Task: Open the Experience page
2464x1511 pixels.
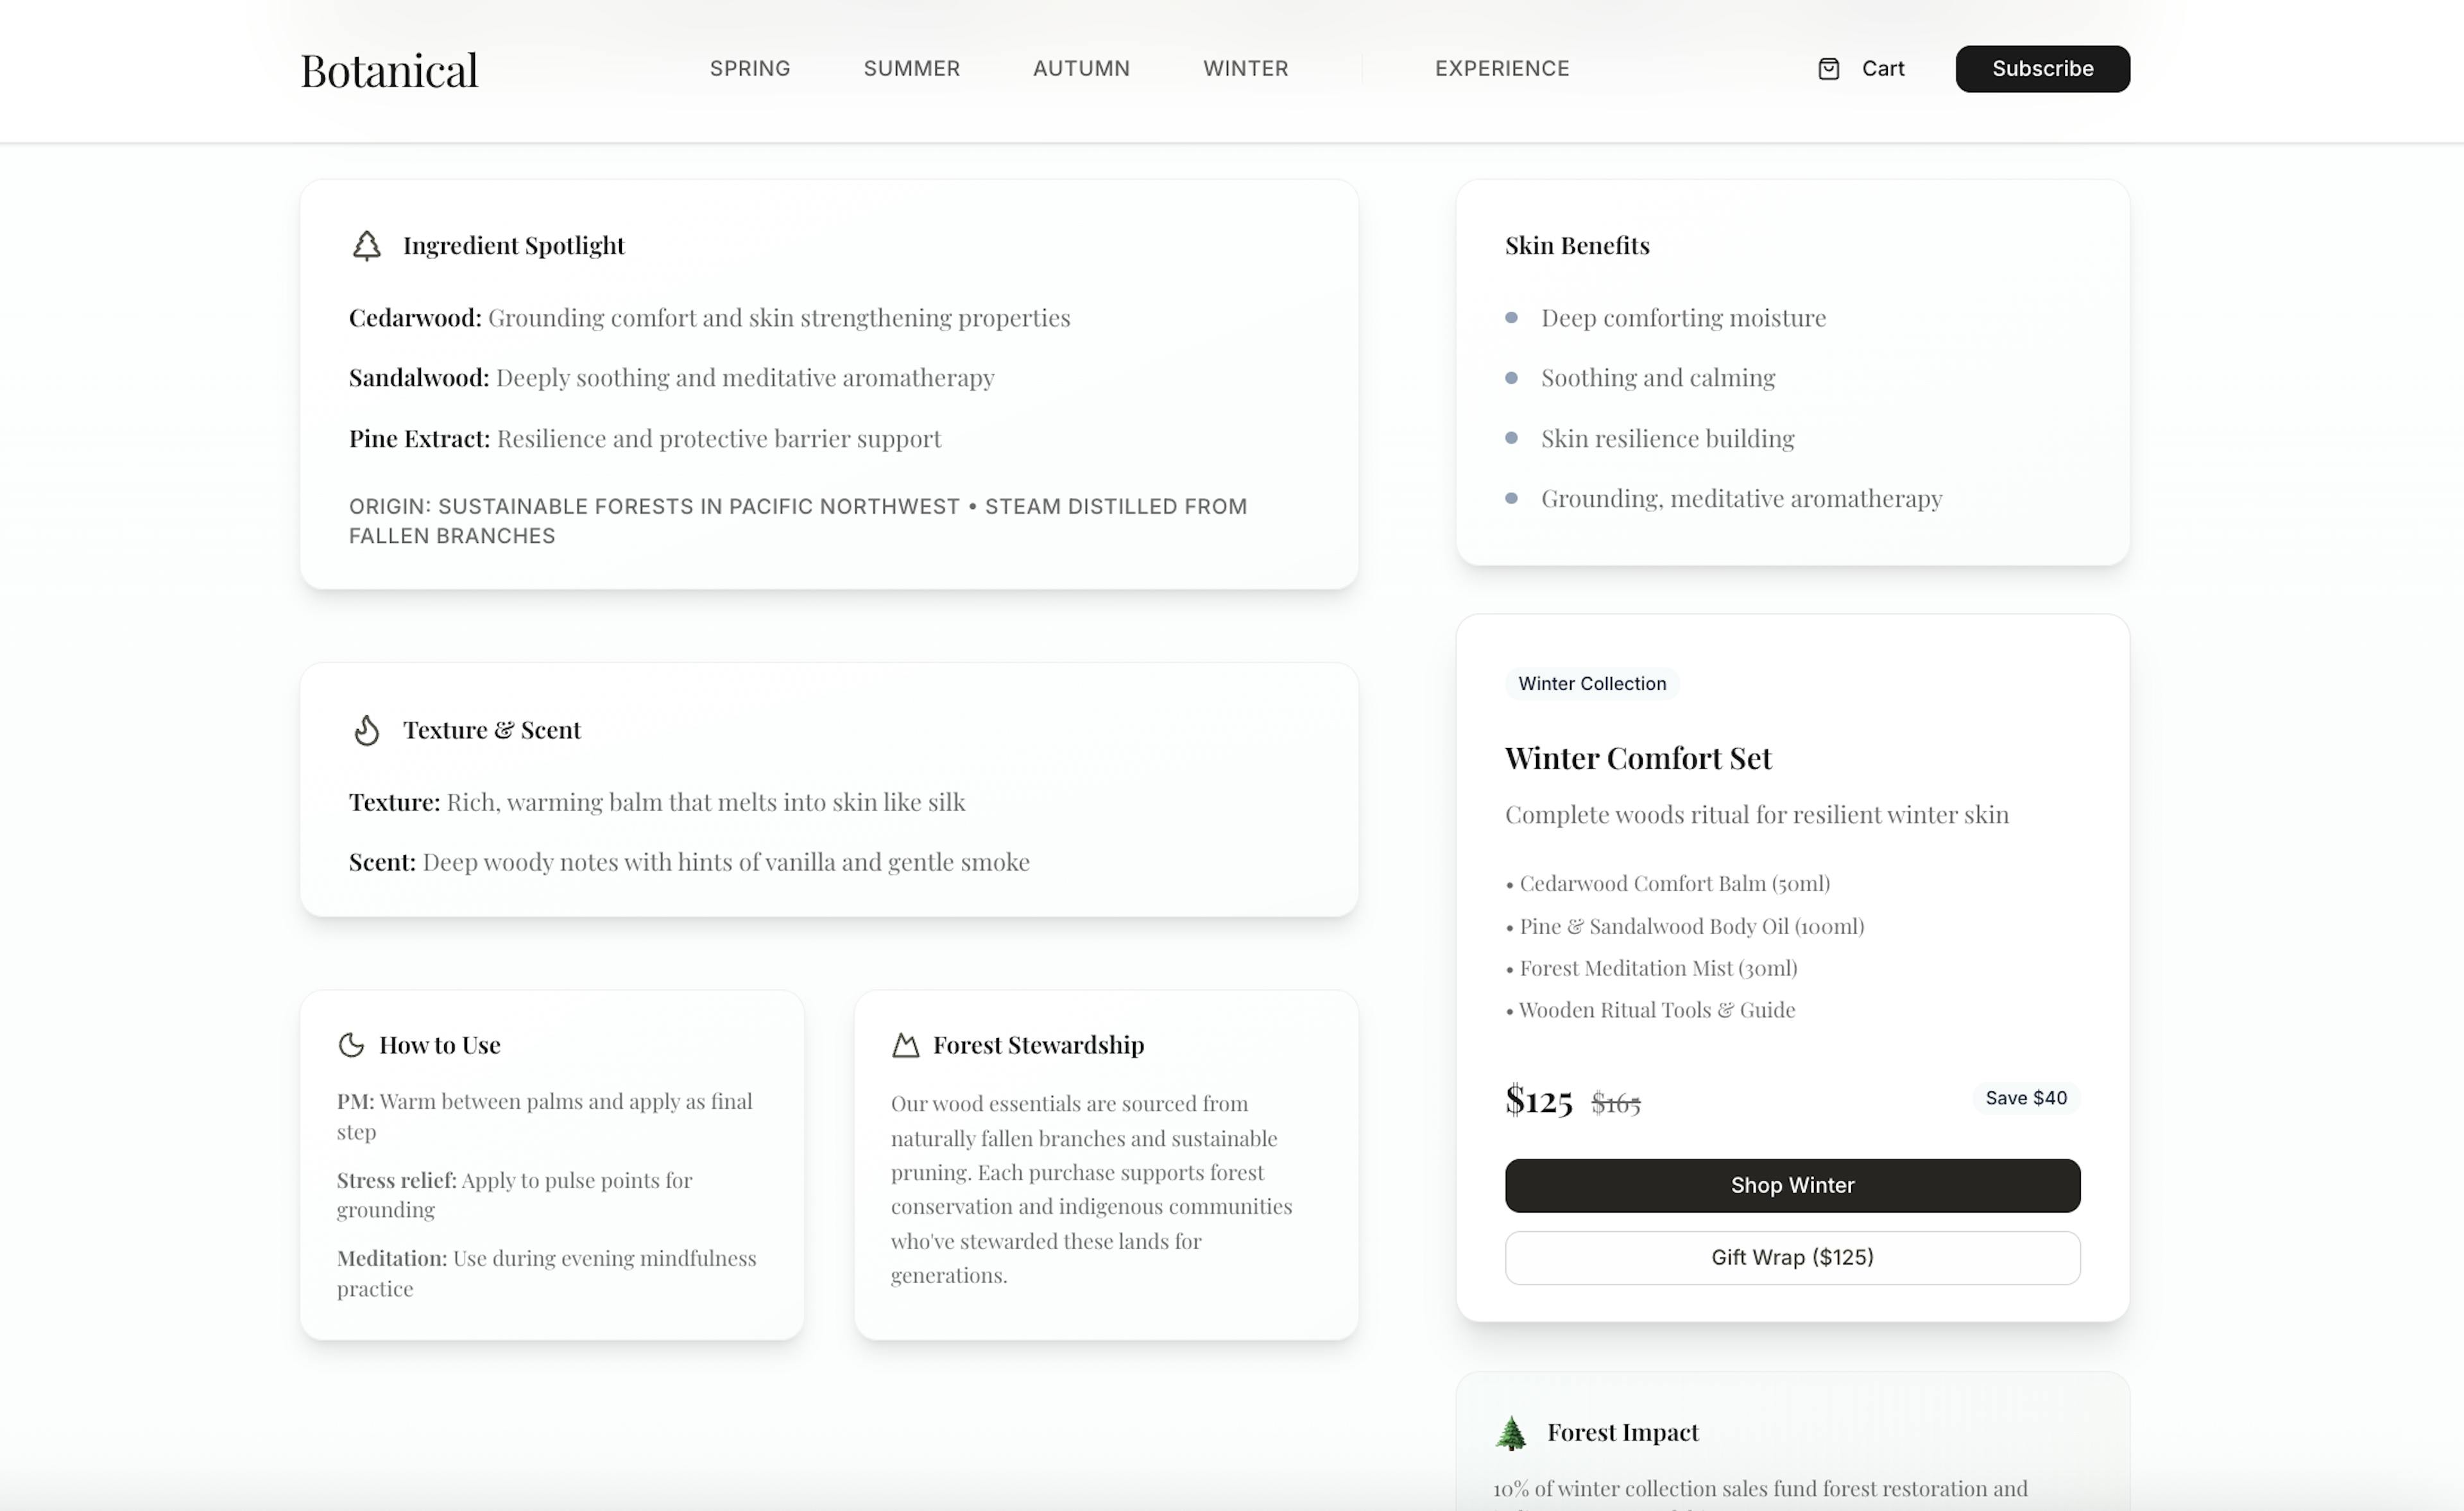Action: (1502, 69)
